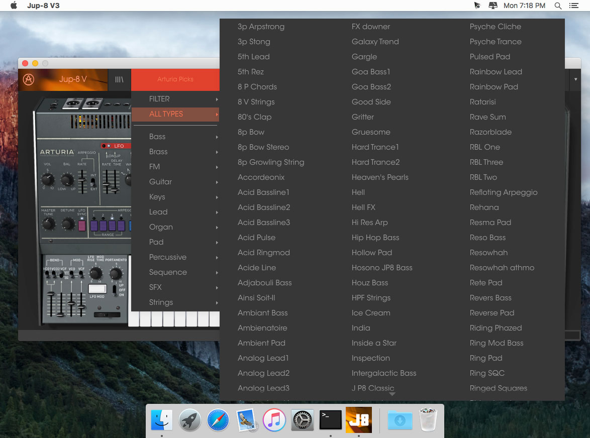Click the LFO RATE slider
The height and width of the screenshot is (438, 590).
pos(107,181)
